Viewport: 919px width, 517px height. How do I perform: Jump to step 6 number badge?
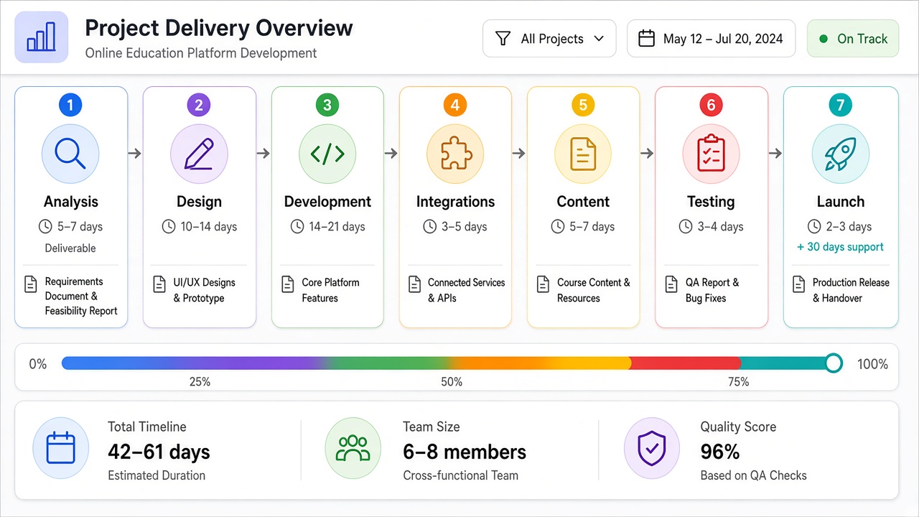tap(712, 106)
